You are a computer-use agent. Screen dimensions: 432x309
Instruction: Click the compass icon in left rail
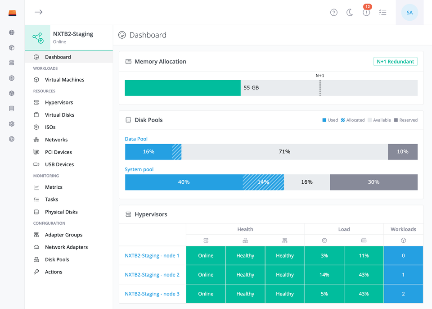tap(12, 139)
